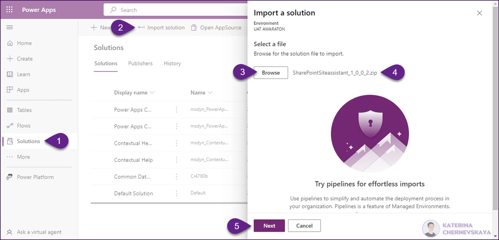Open the app launcher waffle icon
Image resolution: width=499 pixels, height=240 pixels.
[9, 10]
